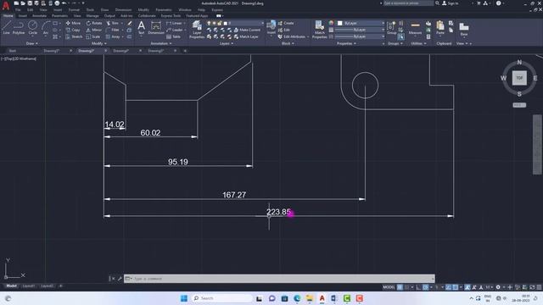The height and width of the screenshot is (305, 543).
Task: Switch to the Start file tab
Action: (x=13, y=51)
